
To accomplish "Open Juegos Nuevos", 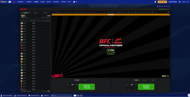I will [x=34, y=95].
